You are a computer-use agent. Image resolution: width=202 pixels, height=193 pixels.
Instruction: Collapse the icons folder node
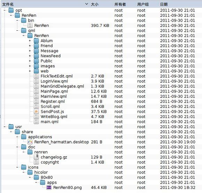click(17, 167)
